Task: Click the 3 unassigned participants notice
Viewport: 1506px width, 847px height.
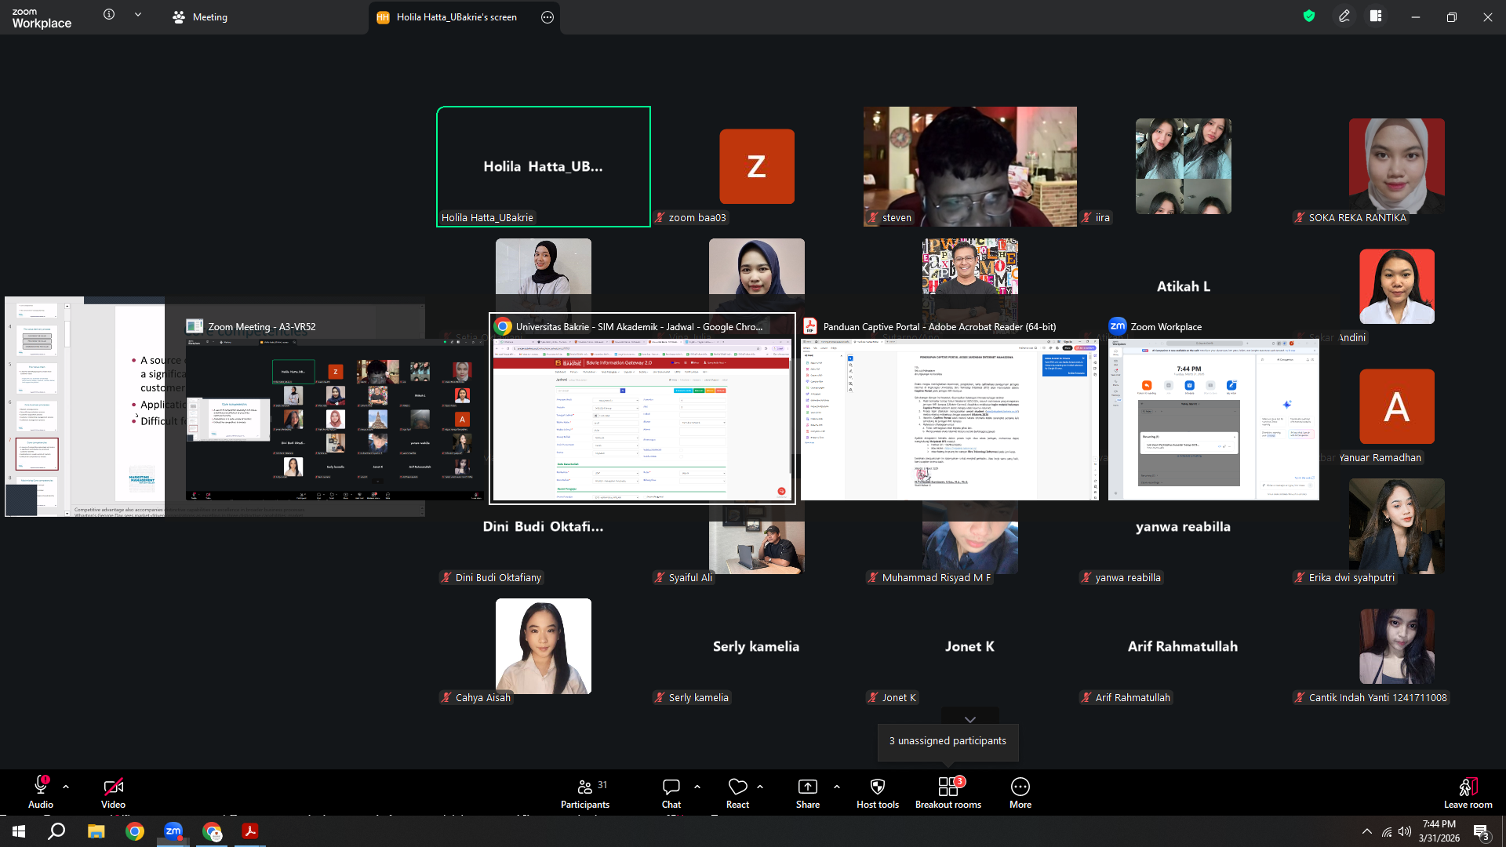Action: point(948,741)
